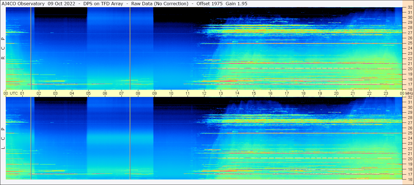414x185 pixels.
Task: Click 23 MHz label on RCP panel
Action: pos(410,53)
